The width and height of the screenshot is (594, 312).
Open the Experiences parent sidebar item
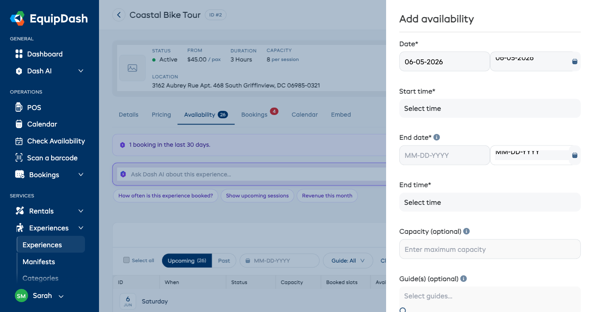pos(49,228)
